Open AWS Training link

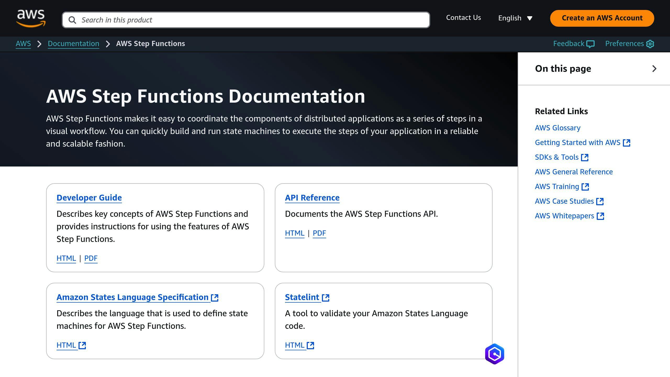point(562,186)
